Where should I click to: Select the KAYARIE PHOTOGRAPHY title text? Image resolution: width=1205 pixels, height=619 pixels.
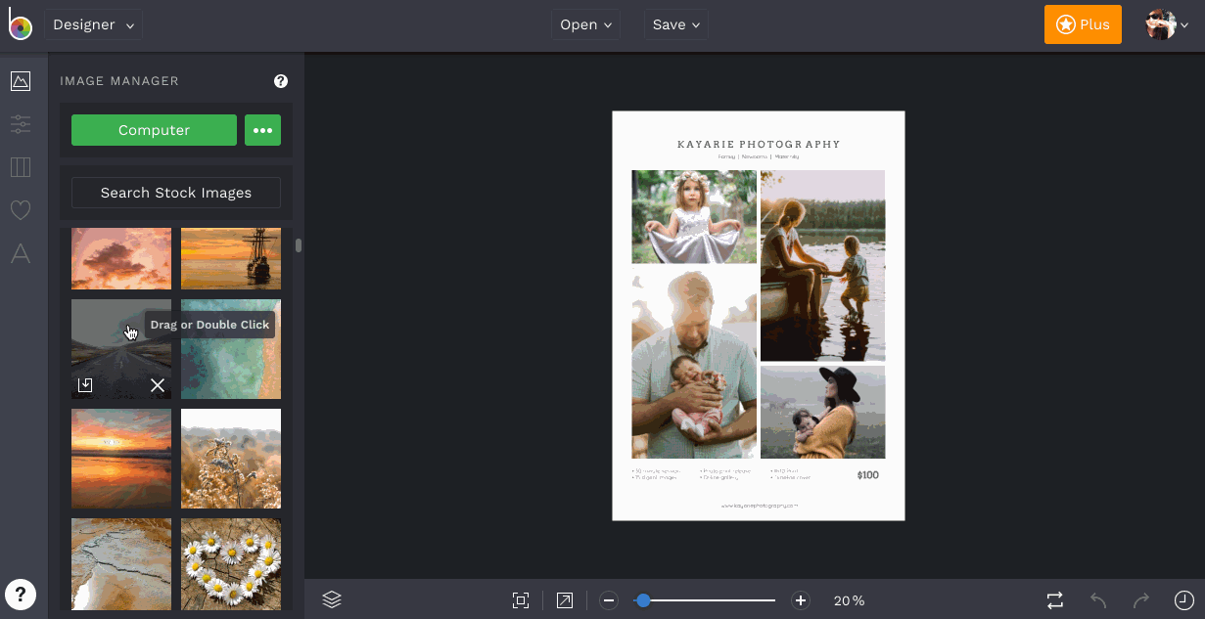759,145
